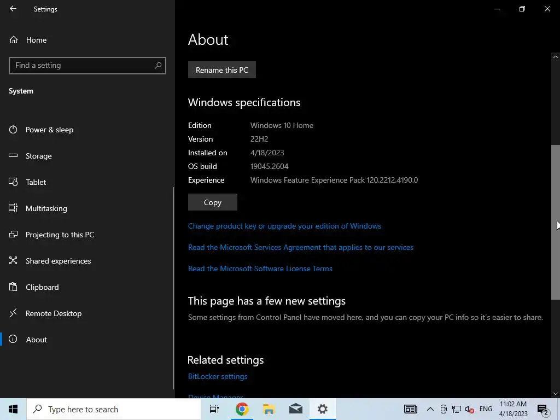This screenshot has width=560, height=420.
Task: Click the scroll up arrow on the page
Action: click(556, 57)
